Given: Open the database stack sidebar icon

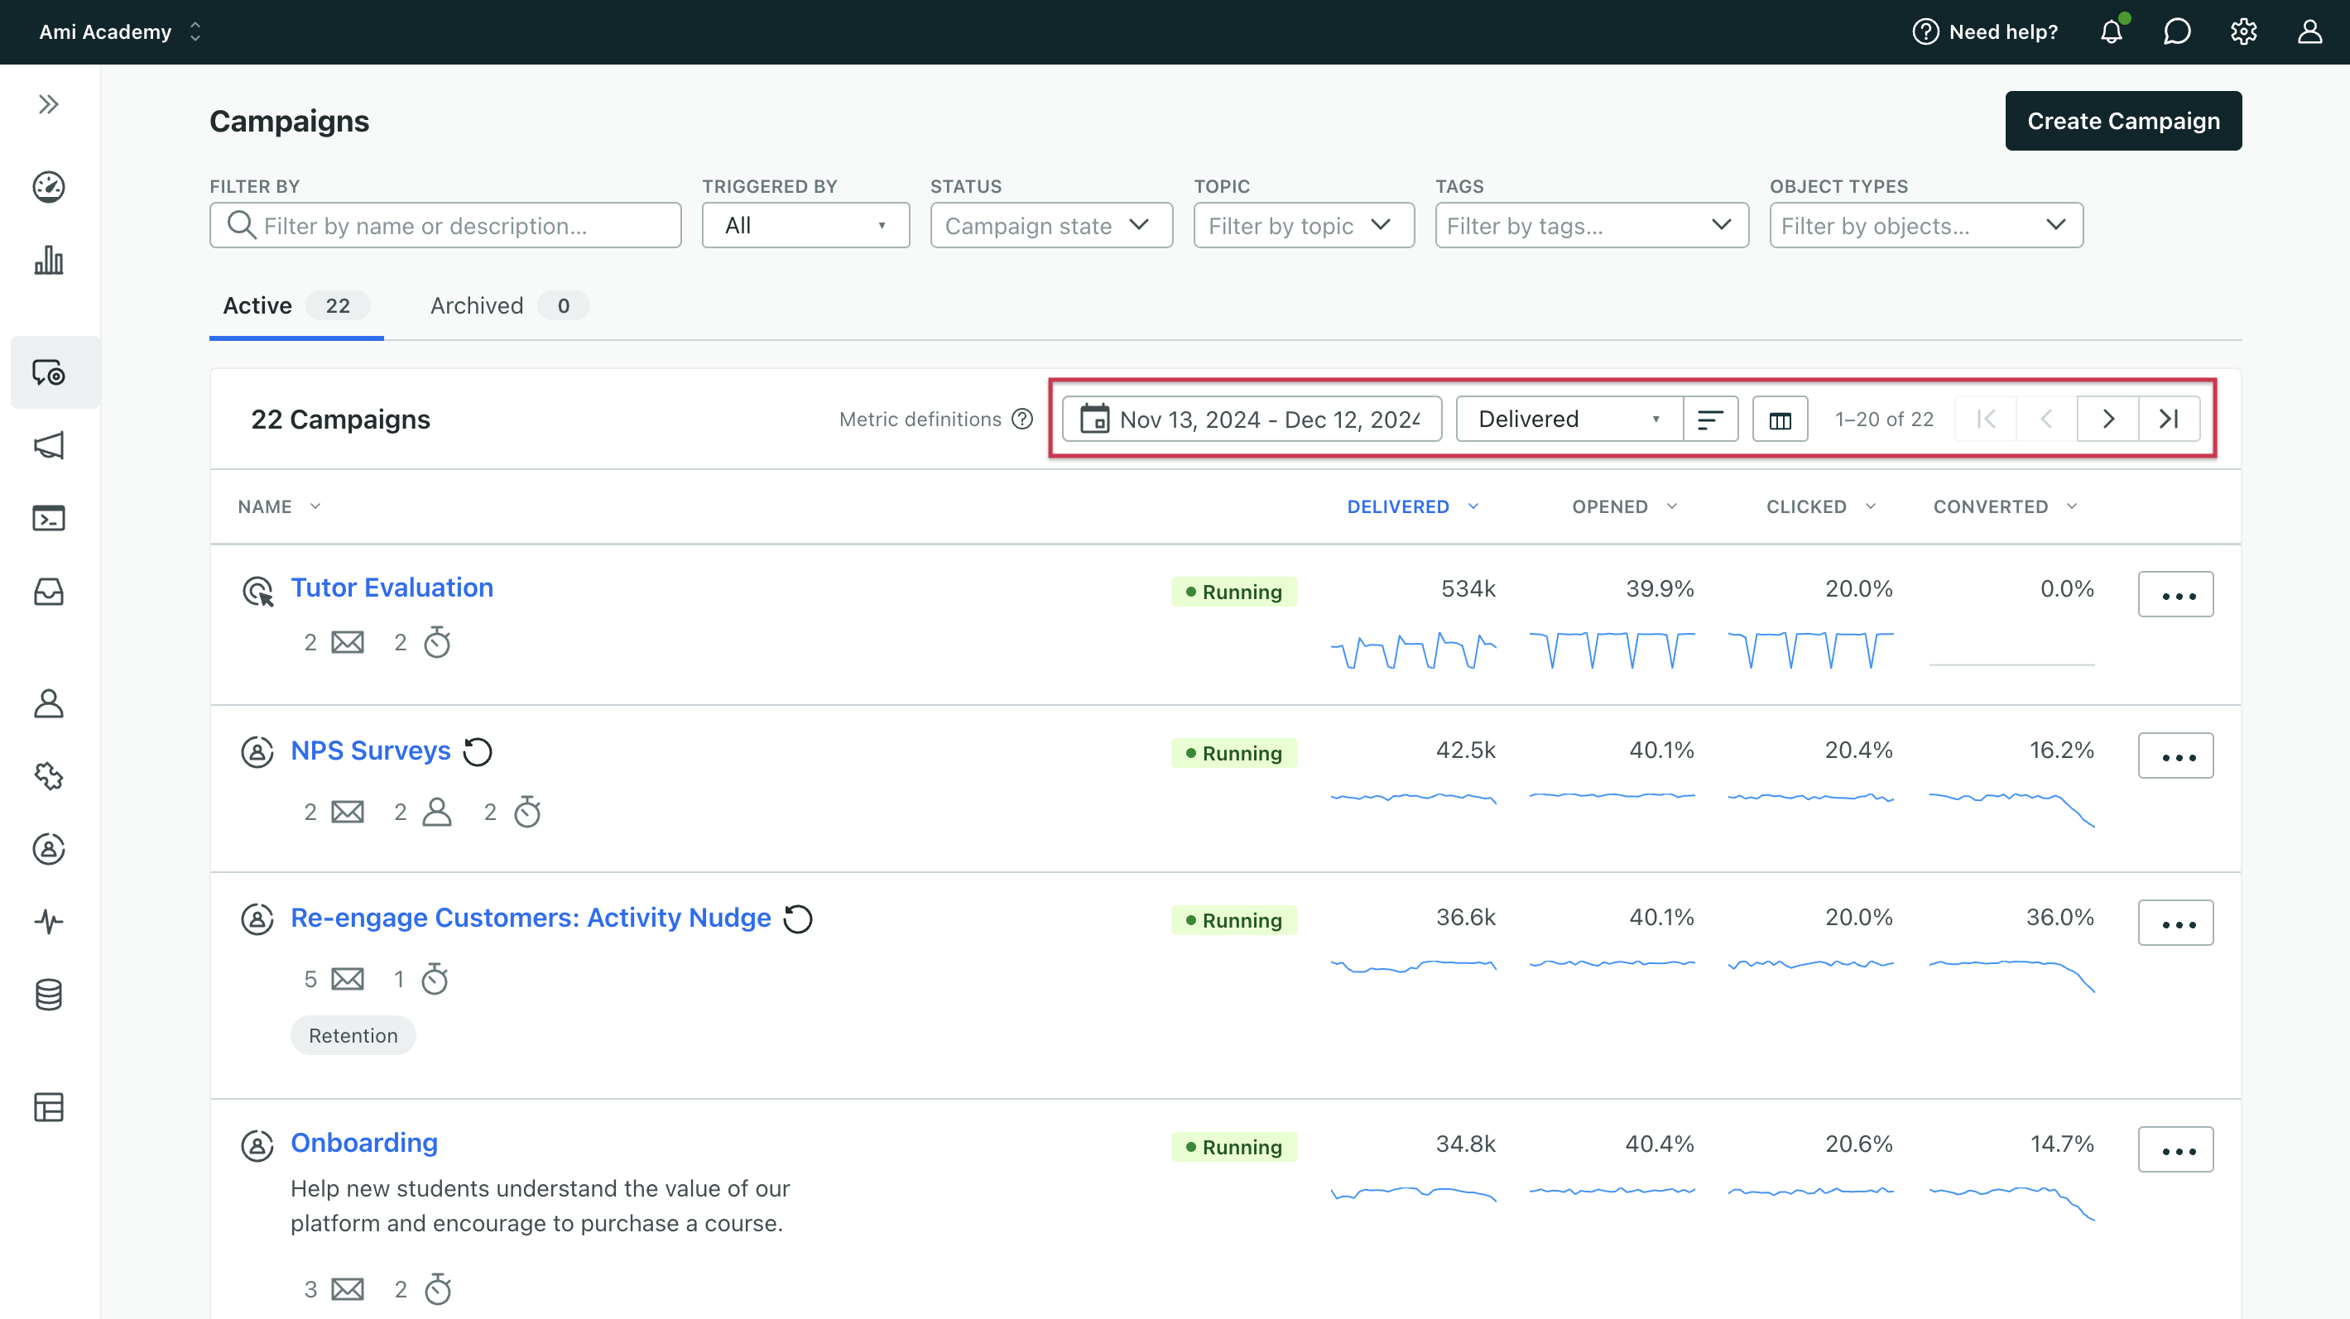Looking at the screenshot, I should point(48,995).
